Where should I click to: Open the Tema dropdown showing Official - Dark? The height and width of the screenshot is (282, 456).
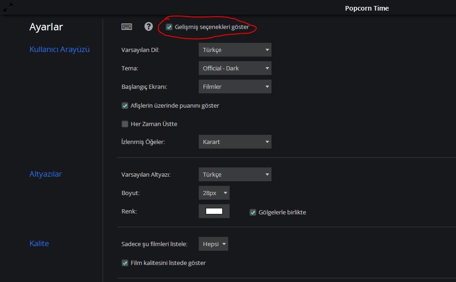click(x=235, y=68)
